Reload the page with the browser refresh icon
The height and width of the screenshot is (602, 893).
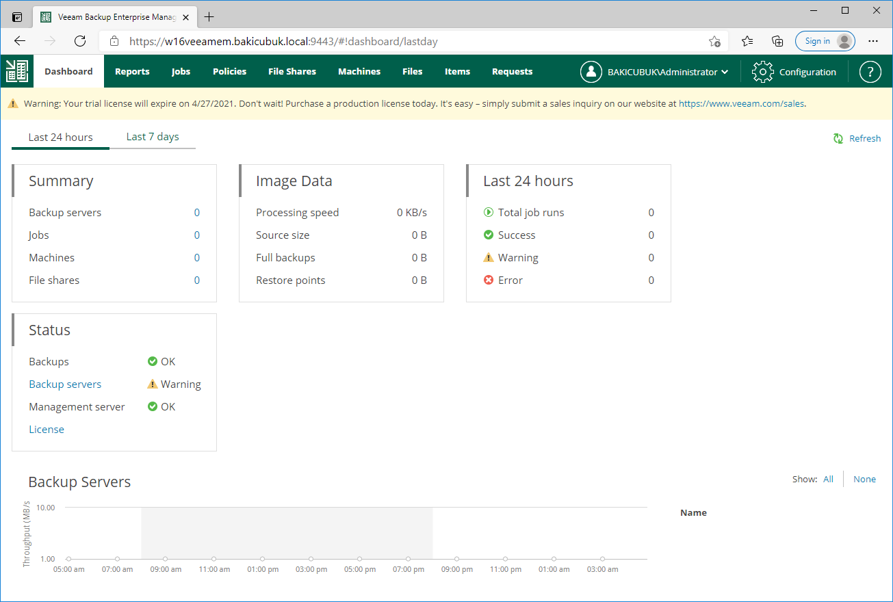80,41
